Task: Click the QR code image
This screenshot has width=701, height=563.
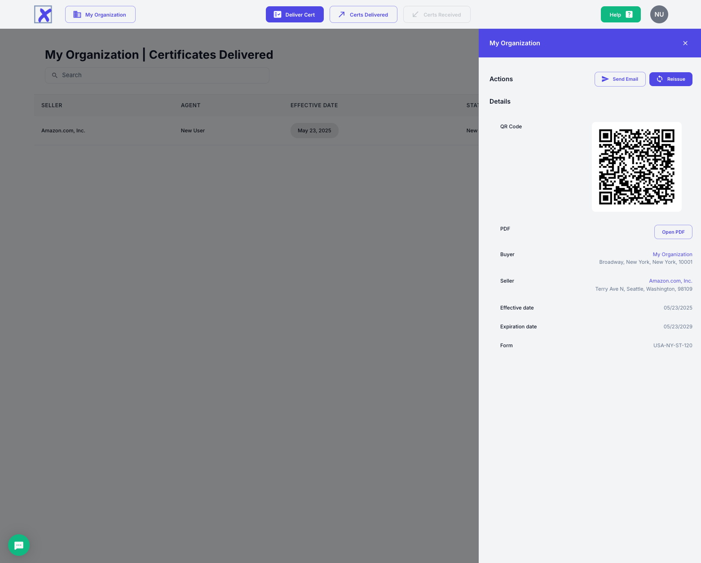Action: point(636,167)
